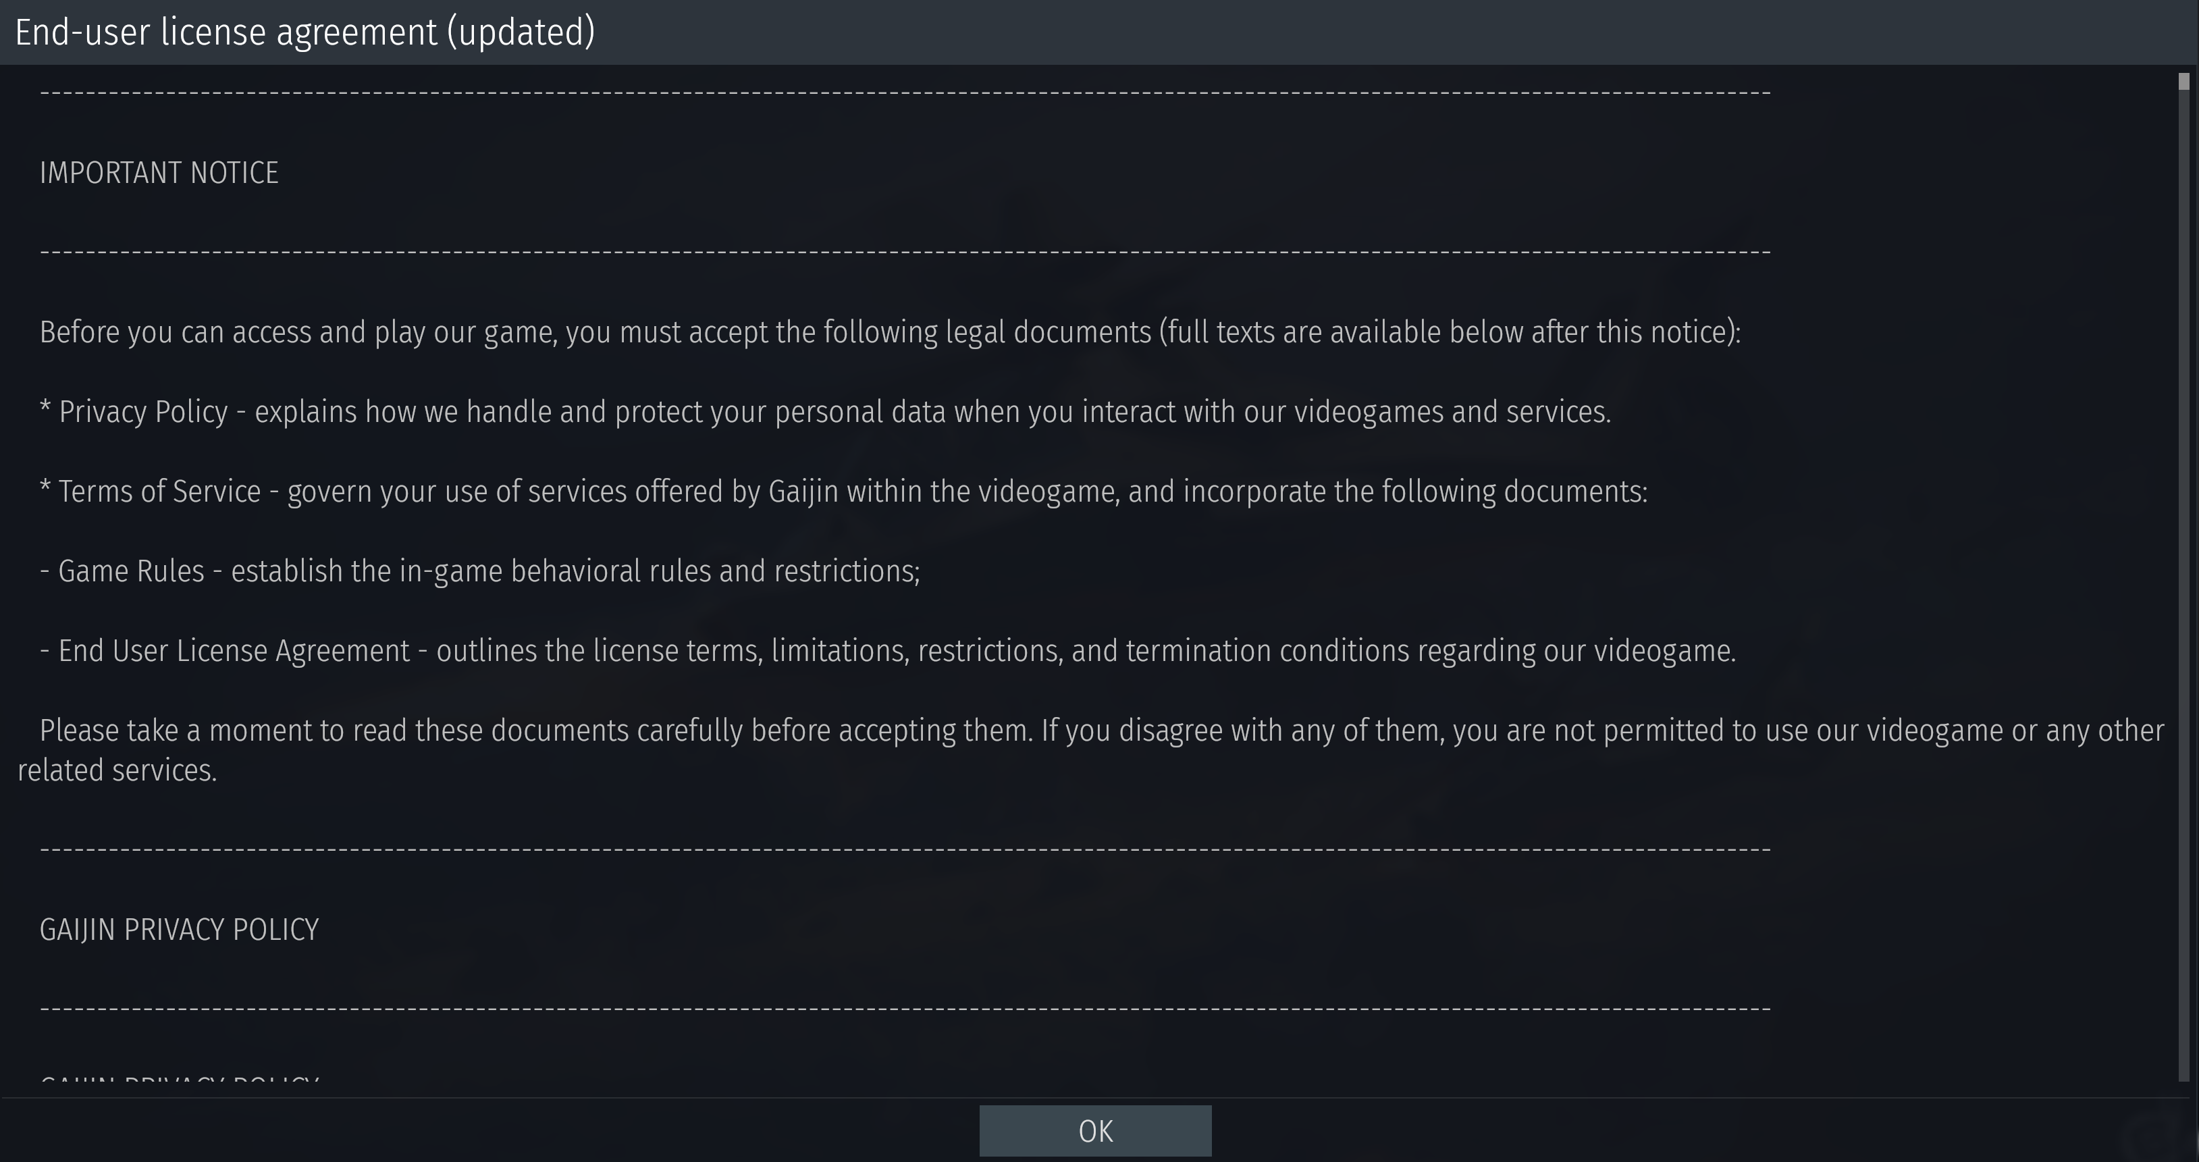
Task: Click the '- Game Rules' line
Action: tap(480, 571)
